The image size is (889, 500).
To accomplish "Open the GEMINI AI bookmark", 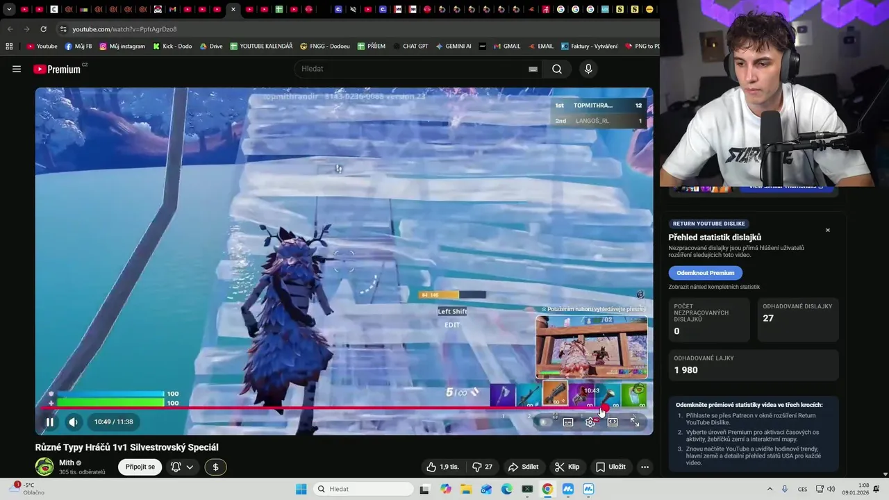I will tap(453, 47).
